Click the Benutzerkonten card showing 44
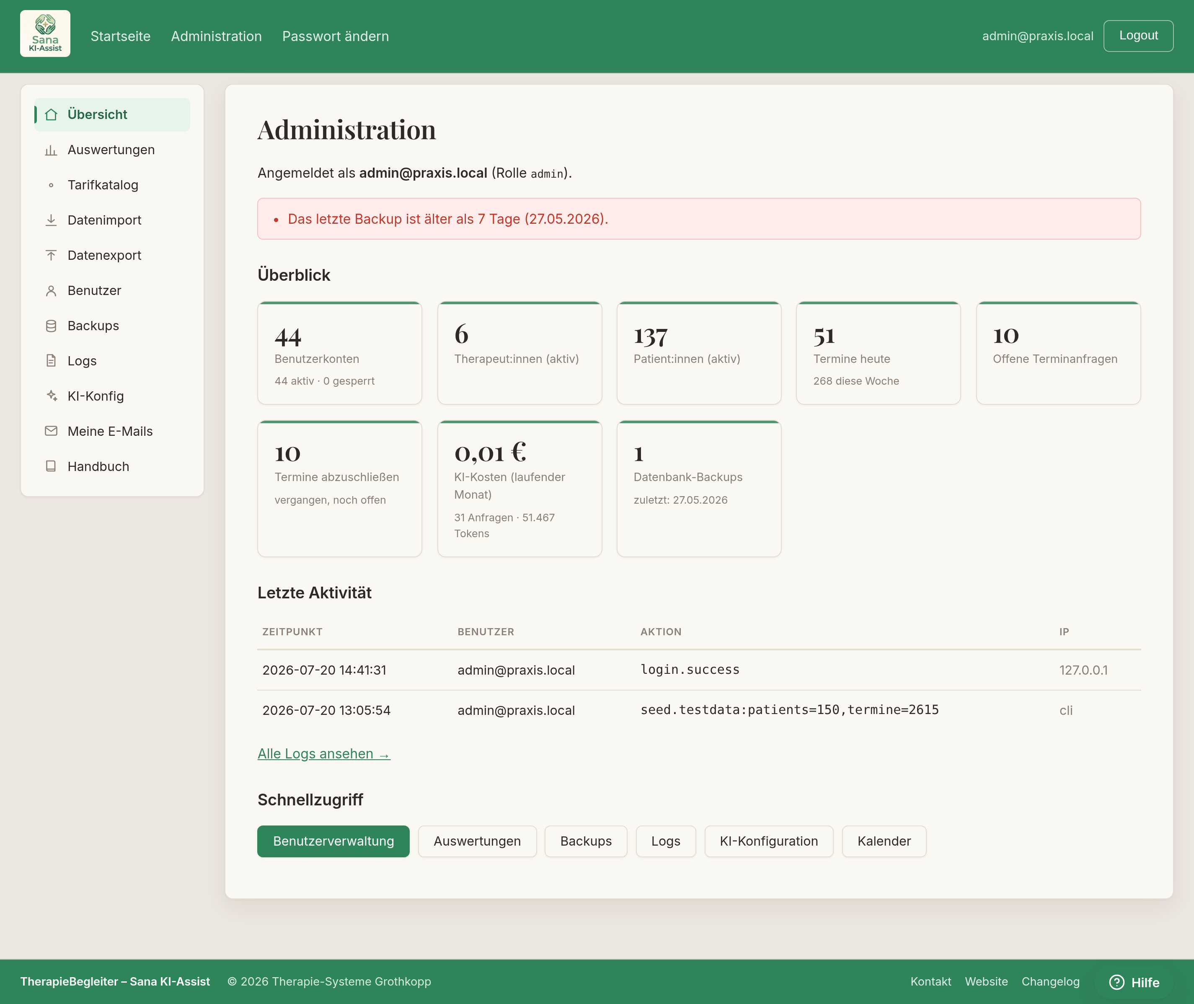This screenshot has height=1004, width=1194. click(x=340, y=353)
